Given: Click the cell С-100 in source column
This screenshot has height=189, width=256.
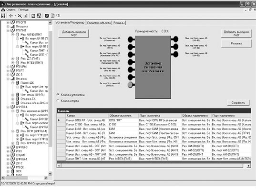Looking at the screenshot, I should pos(123,124).
